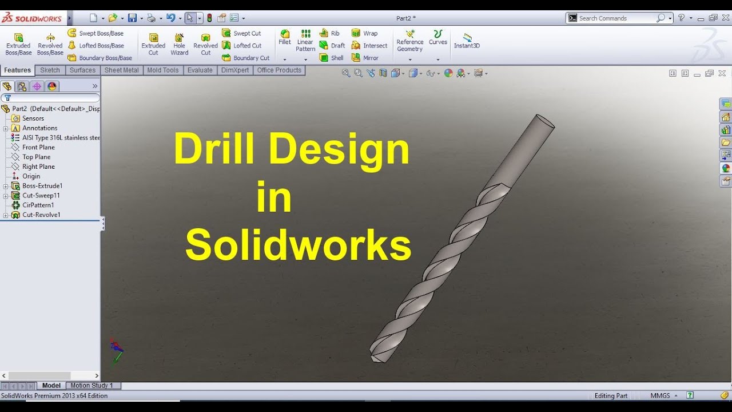732x412 pixels.
Task: Switch to the Sketch tab
Action: pyautogui.click(x=50, y=70)
